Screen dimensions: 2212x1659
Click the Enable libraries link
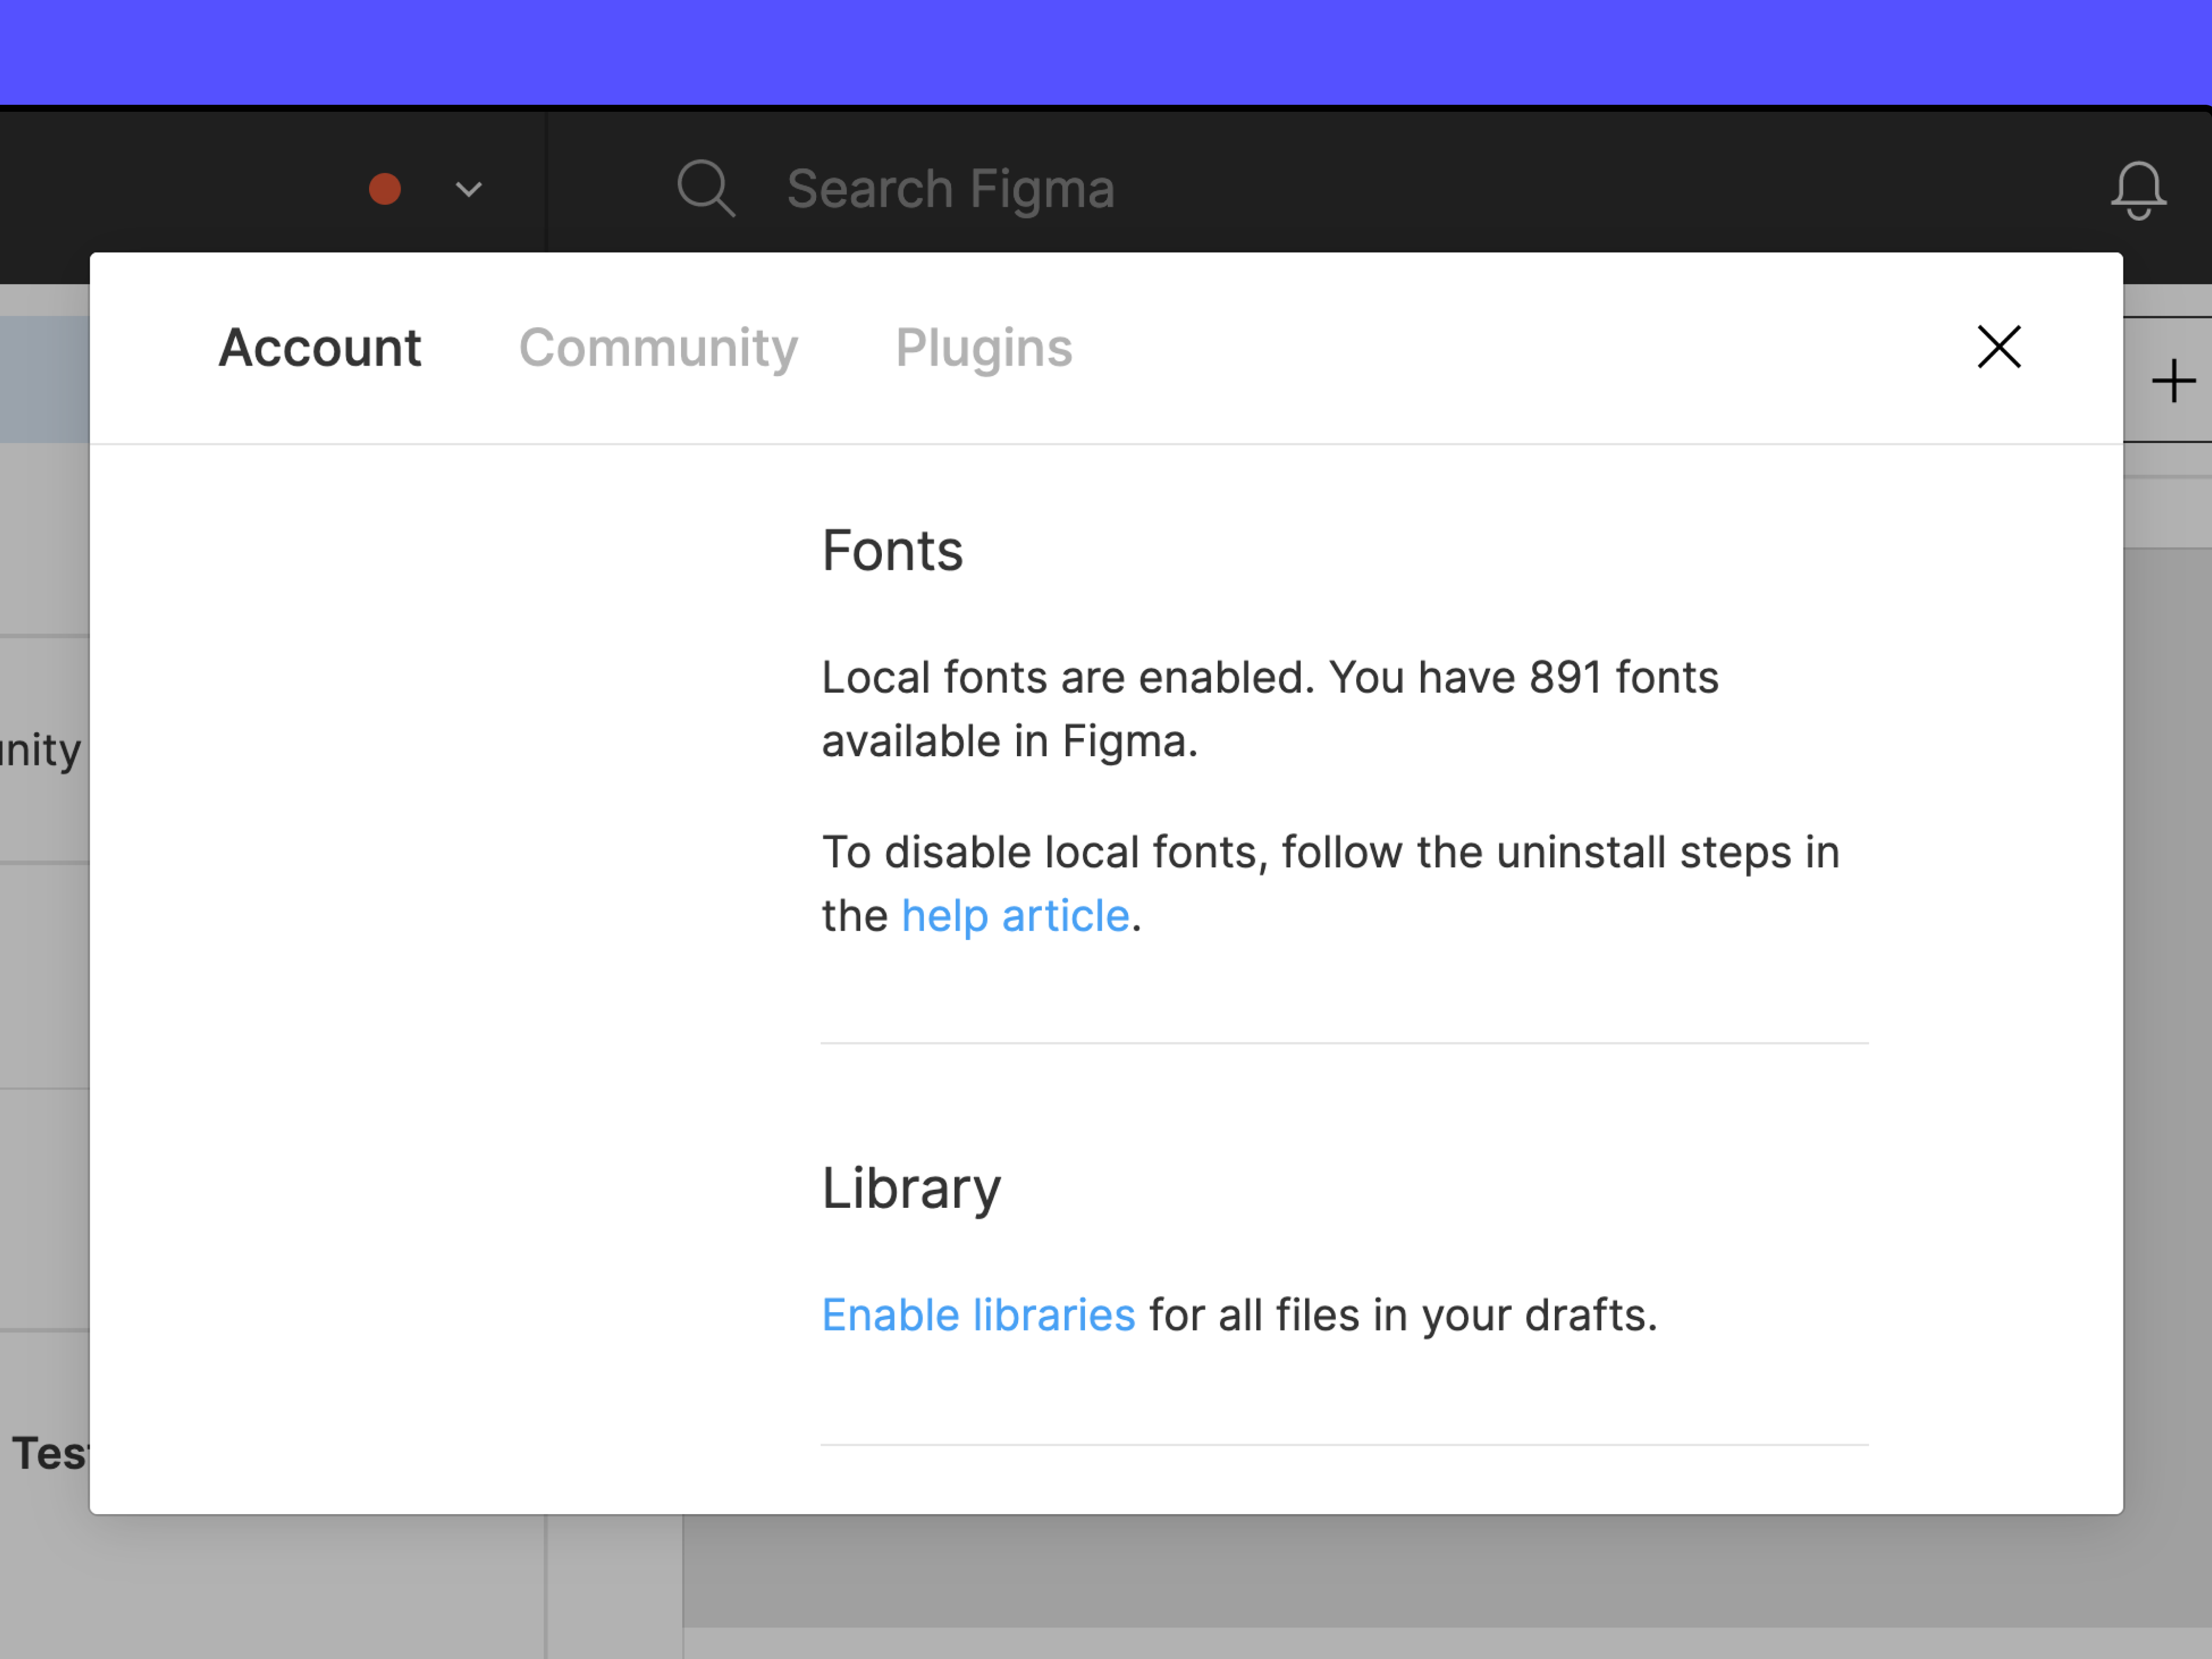pos(978,1315)
